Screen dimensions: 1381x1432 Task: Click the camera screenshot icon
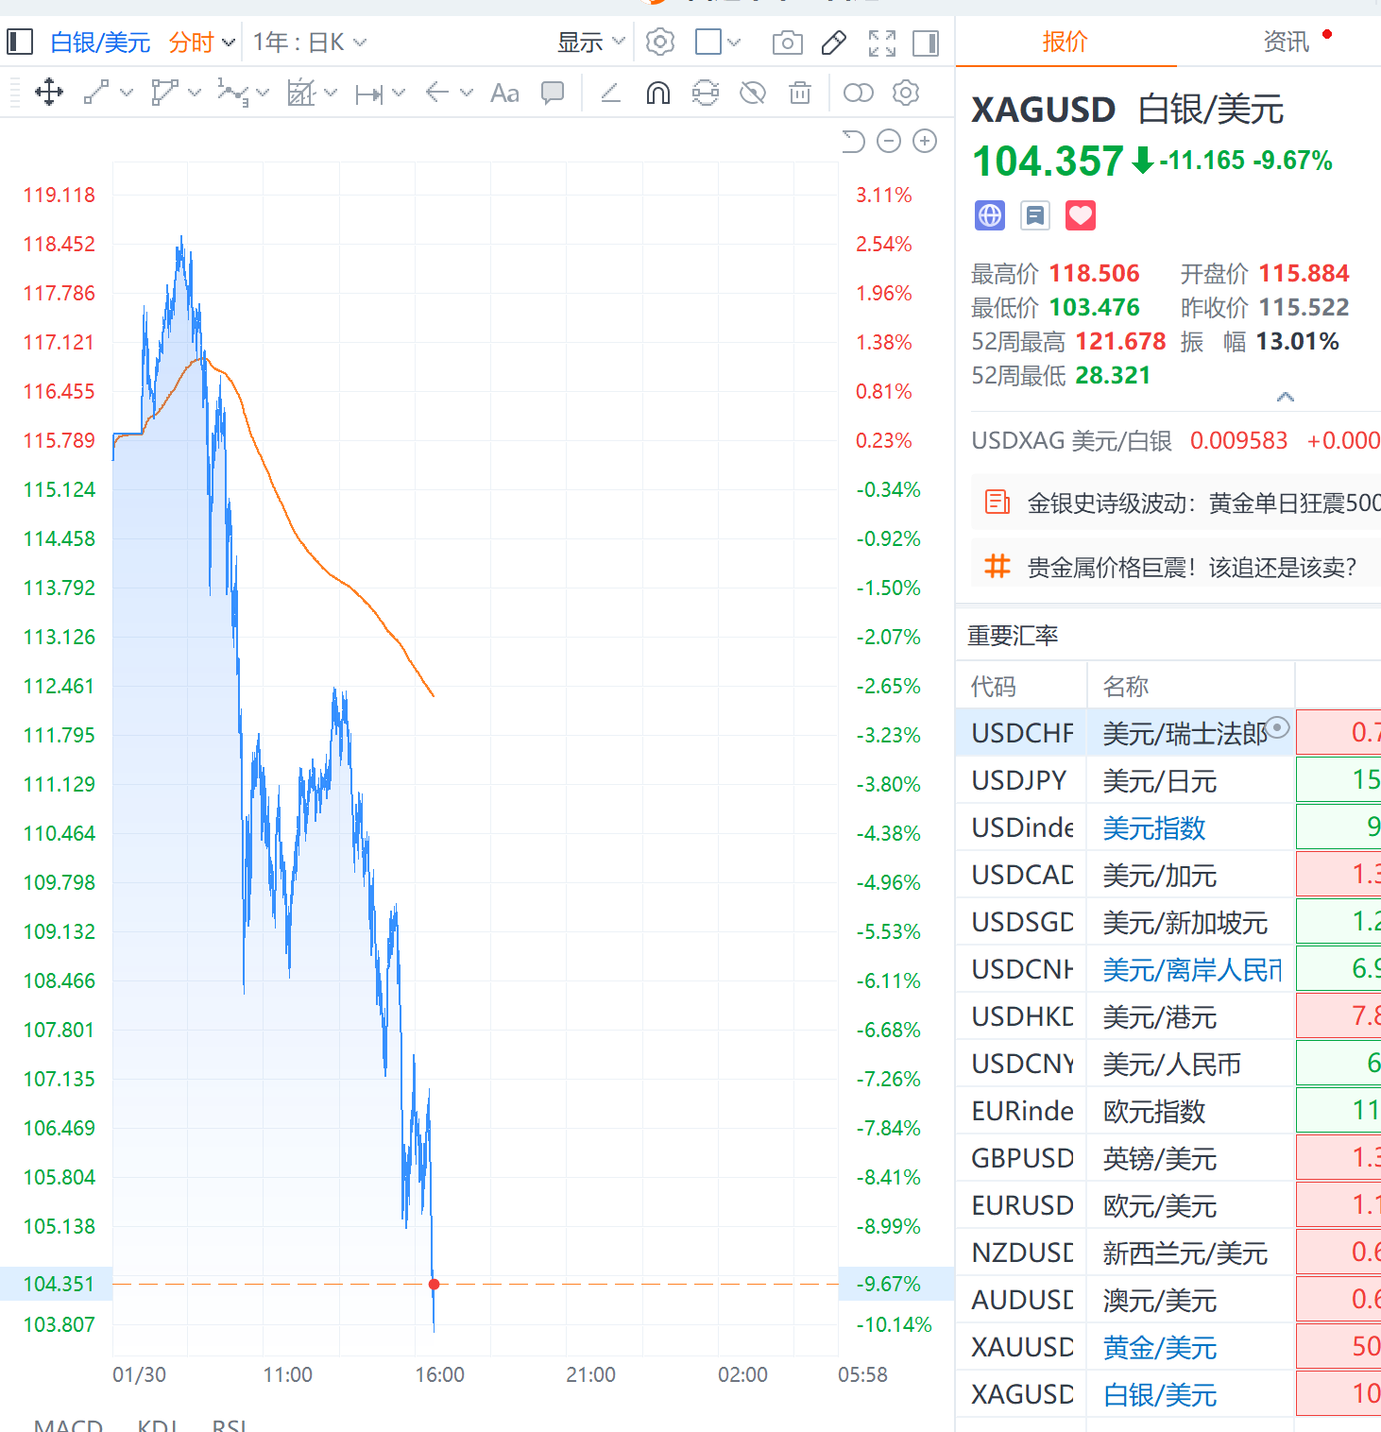tap(787, 43)
